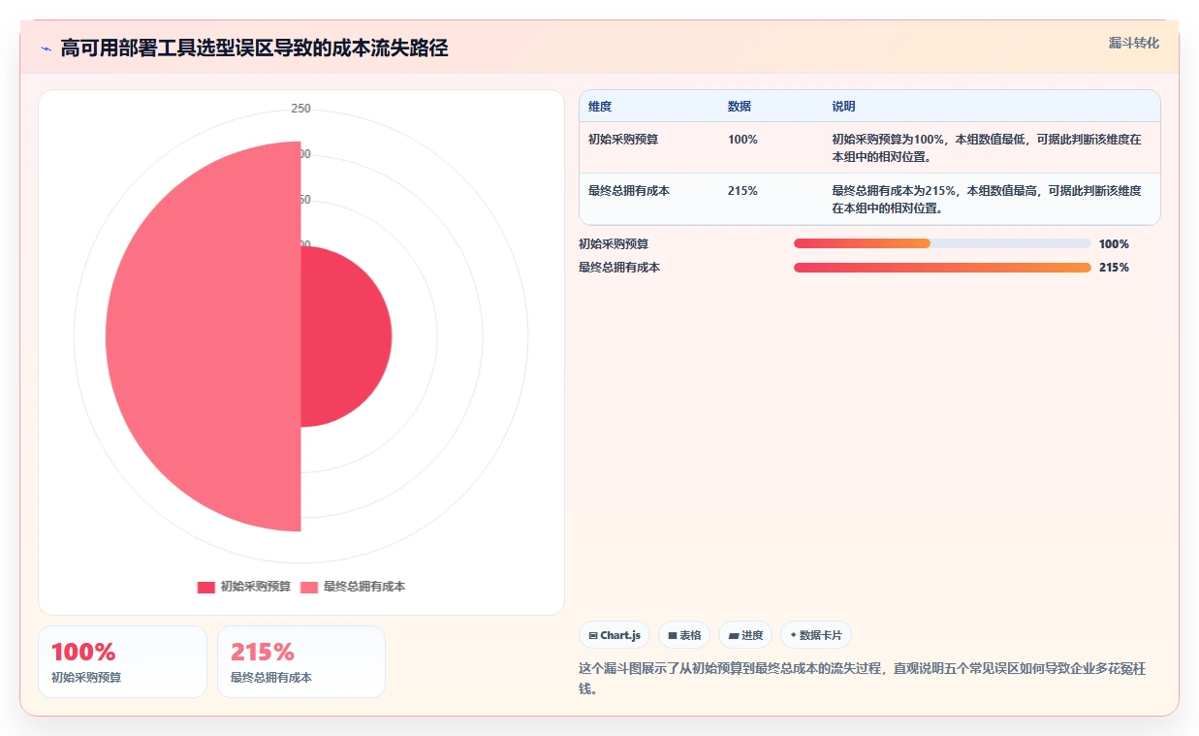Select the 数据卡片 tag chip

816,635
